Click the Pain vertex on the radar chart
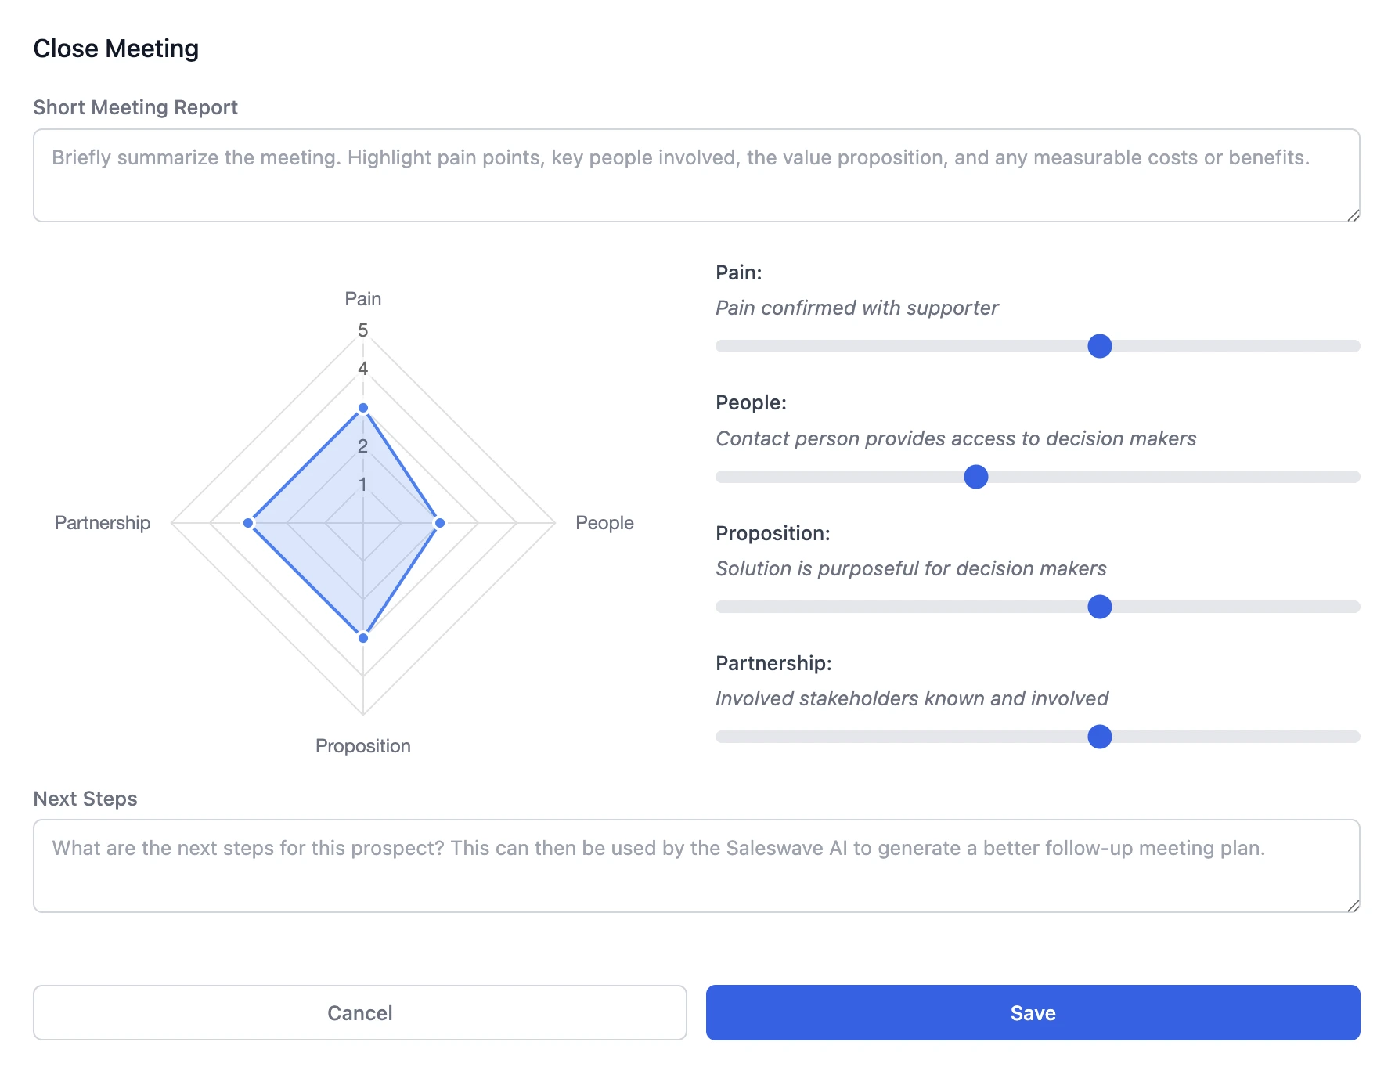The image size is (1395, 1071). [362, 407]
